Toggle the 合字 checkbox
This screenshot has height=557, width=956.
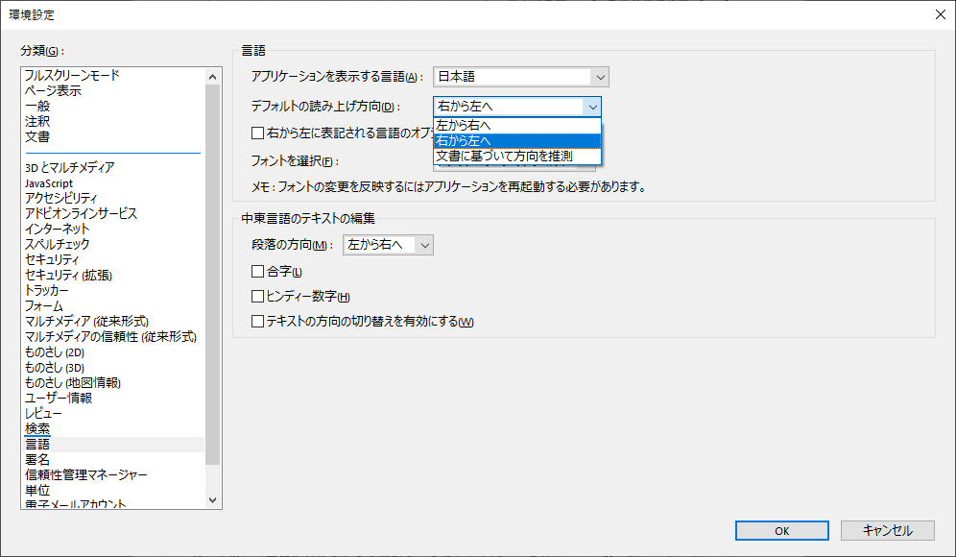click(258, 272)
